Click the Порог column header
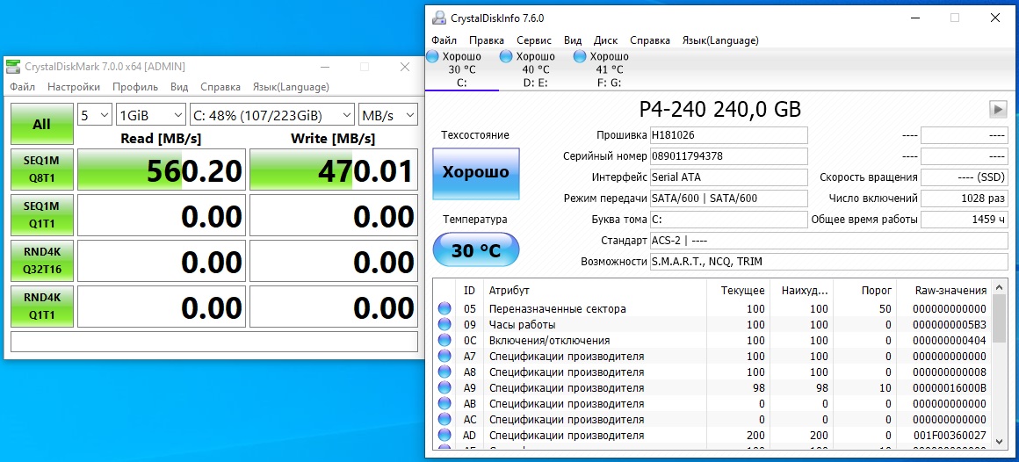Viewport: 1019px width, 462px height. (864, 290)
